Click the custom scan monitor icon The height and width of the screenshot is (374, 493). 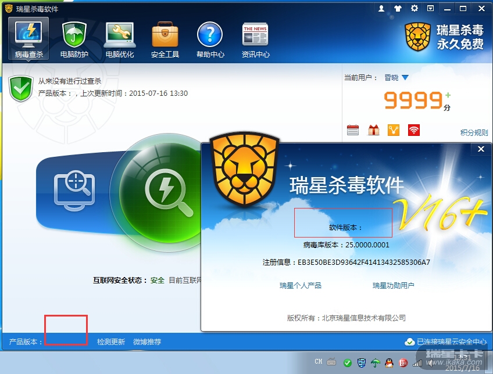[x=74, y=190]
